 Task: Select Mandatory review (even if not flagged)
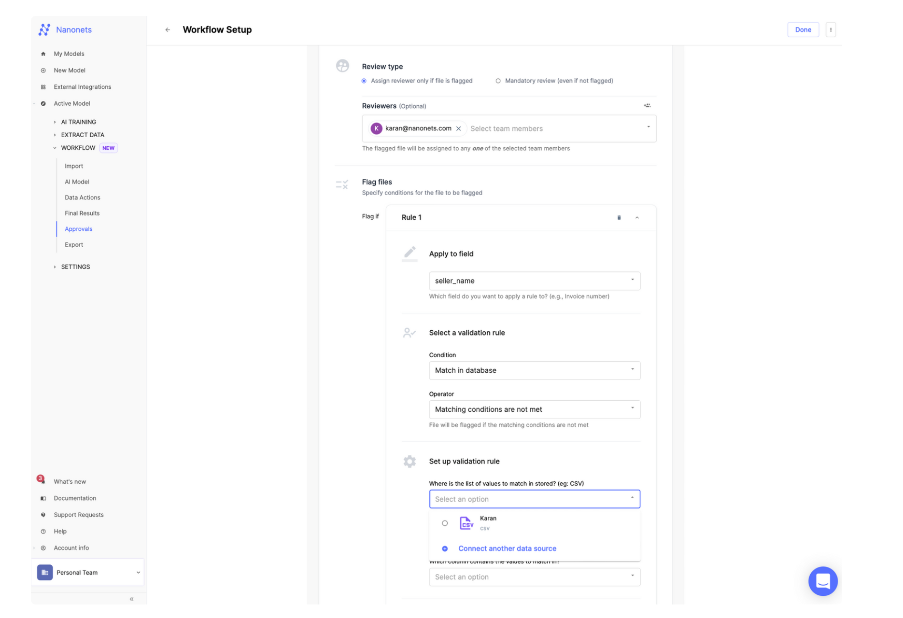click(498, 81)
